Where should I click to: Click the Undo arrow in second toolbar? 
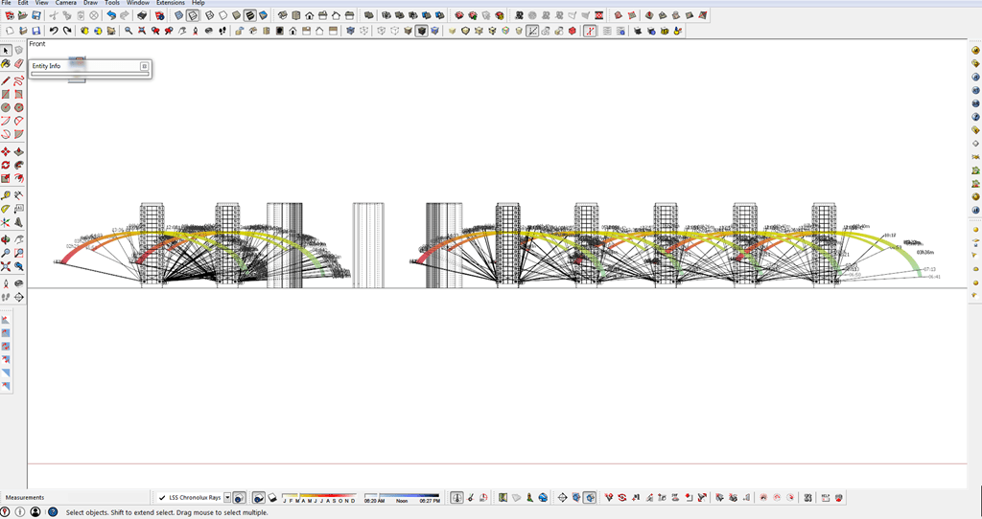point(54,31)
